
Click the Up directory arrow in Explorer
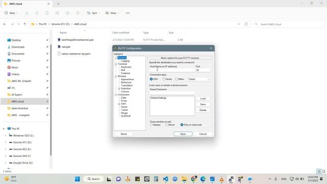click(25, 24)
